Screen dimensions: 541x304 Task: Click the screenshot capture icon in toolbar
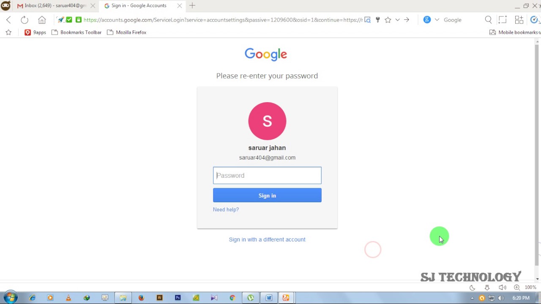click(503, 20)
